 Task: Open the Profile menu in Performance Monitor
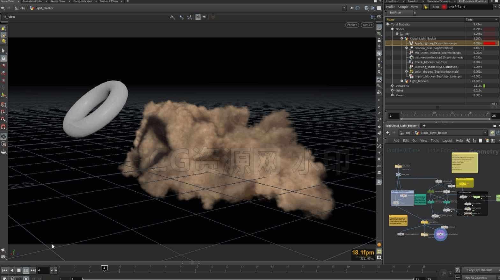point(390,7)
